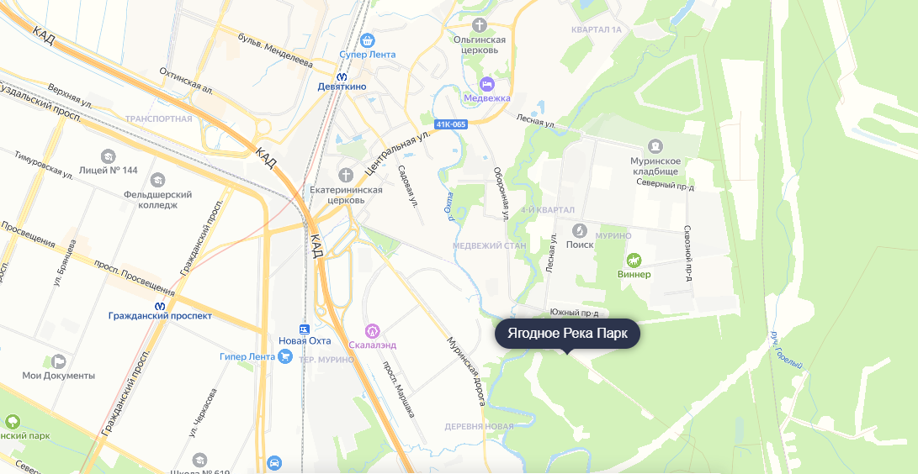Image resolution: width=918 pixels, height=474 pixels.
Task: Select the Виннер horse riding icon
Action: pos(634,260)
